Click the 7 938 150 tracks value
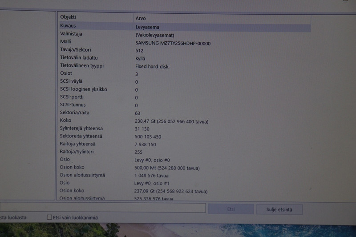The width and height of the screenshot is (356, 237). pyautogui.click(x=145, y=145)
